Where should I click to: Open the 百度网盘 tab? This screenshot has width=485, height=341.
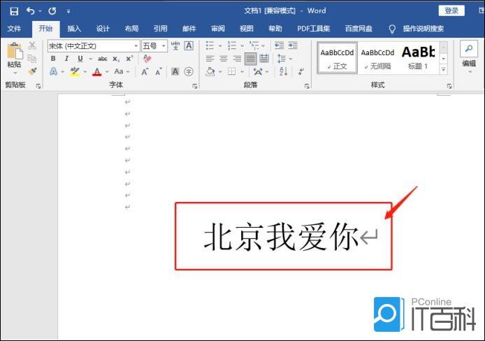(x=359, y=29)
